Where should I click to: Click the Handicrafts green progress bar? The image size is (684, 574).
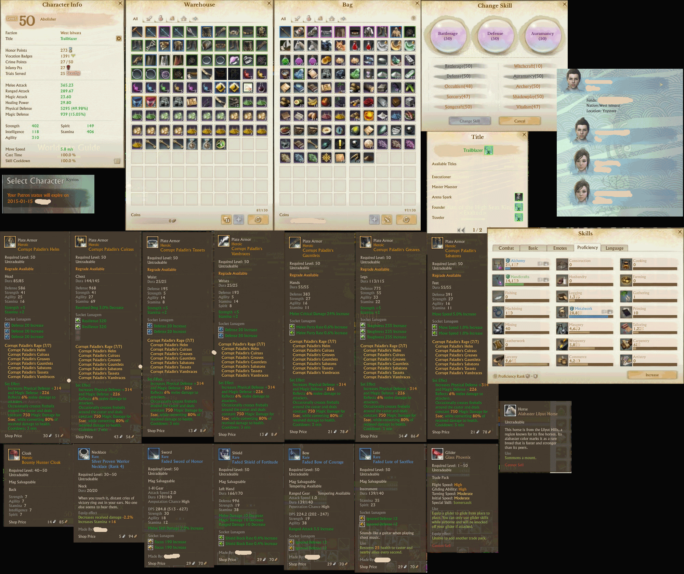coord(527,285)
